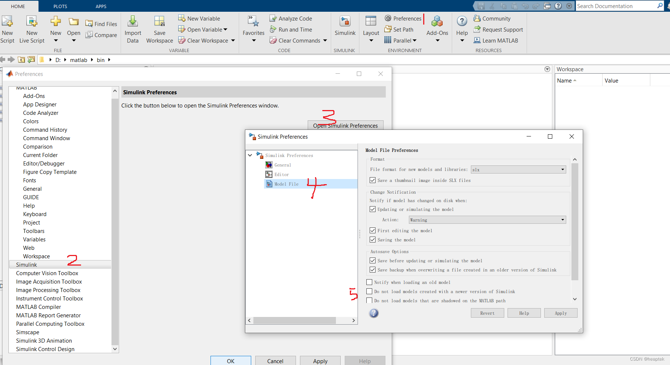Image resolution: width=670 pixels, height=365 pixels.
Task: Switch to the PLOTS tab
Action: (x=60, y=6)
